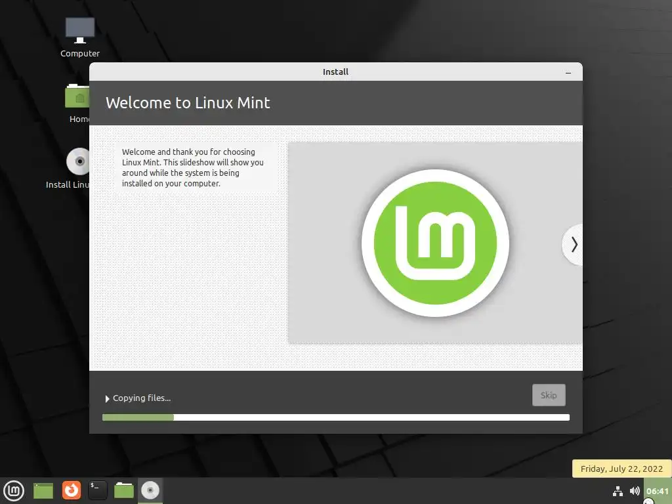
Task: Select the Install window taskbar entry
Action: click(150, 491)
